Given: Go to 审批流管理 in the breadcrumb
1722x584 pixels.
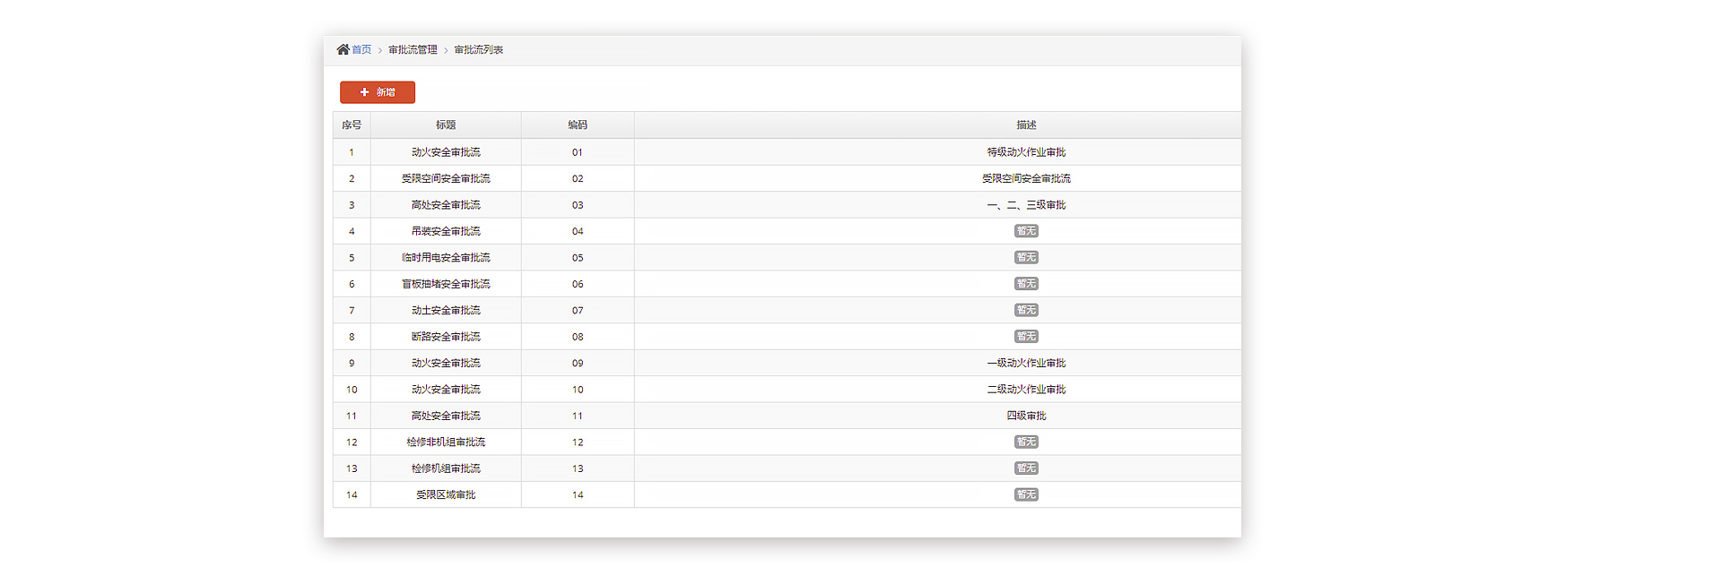Looking at the screenshot, I should (x=413, y=50).
